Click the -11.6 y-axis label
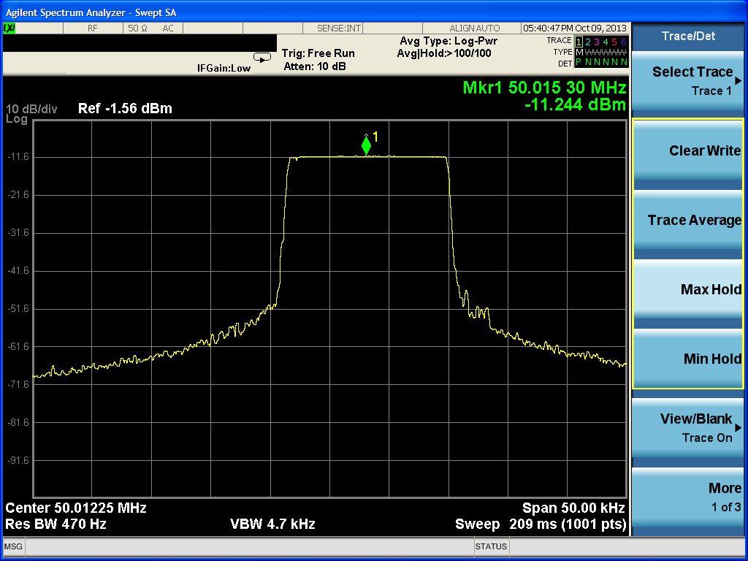Image resolution: width=748 pixels, height=561 pixels. (x=18, y=156)
